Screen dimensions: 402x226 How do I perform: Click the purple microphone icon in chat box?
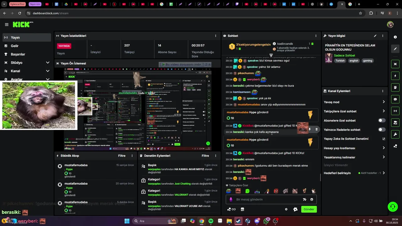[231, 199]
